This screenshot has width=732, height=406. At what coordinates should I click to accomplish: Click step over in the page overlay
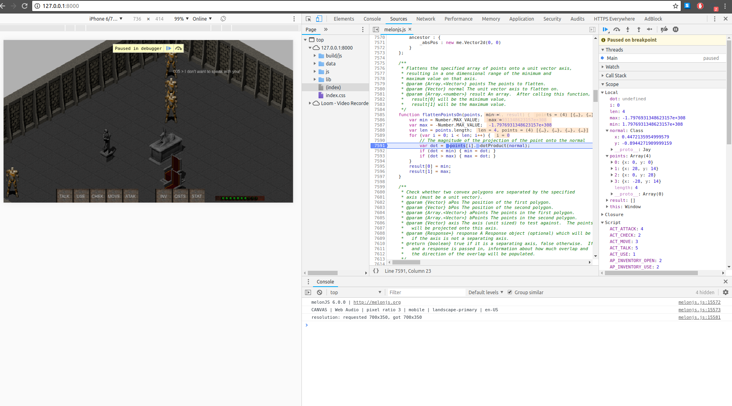(x=179, y=48)
